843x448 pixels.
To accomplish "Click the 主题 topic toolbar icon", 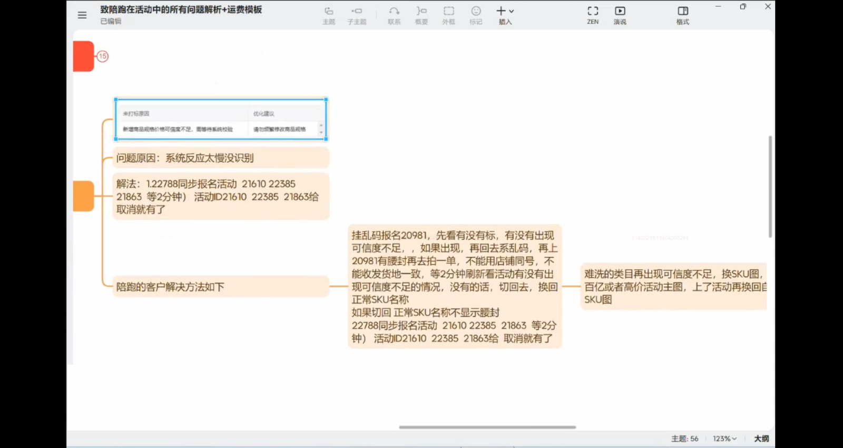I will pyautogui.click(x=329, y=15).
